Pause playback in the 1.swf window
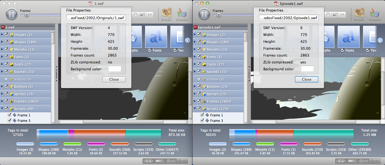Viewport: 385px width, 165px height. (11, 14)
